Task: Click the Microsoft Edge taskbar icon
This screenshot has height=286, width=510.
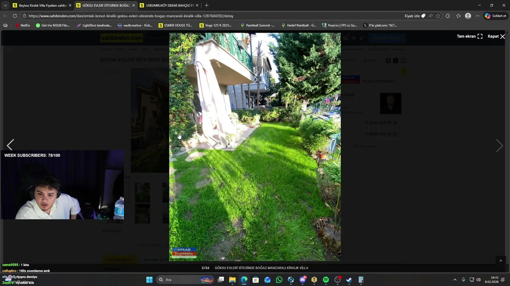Action: pos(244,280)
